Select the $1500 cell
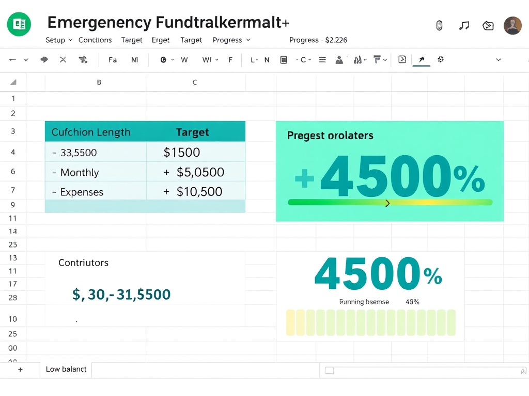Screen dimensions: 529x396 pyautogui.click(x=196, y=152)
